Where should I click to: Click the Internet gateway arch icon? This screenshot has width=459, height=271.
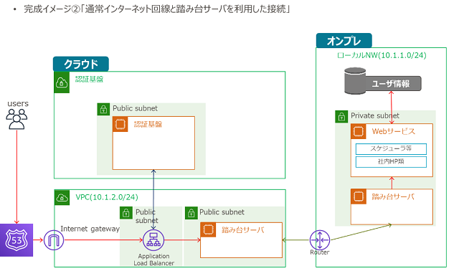coord(54,240)
